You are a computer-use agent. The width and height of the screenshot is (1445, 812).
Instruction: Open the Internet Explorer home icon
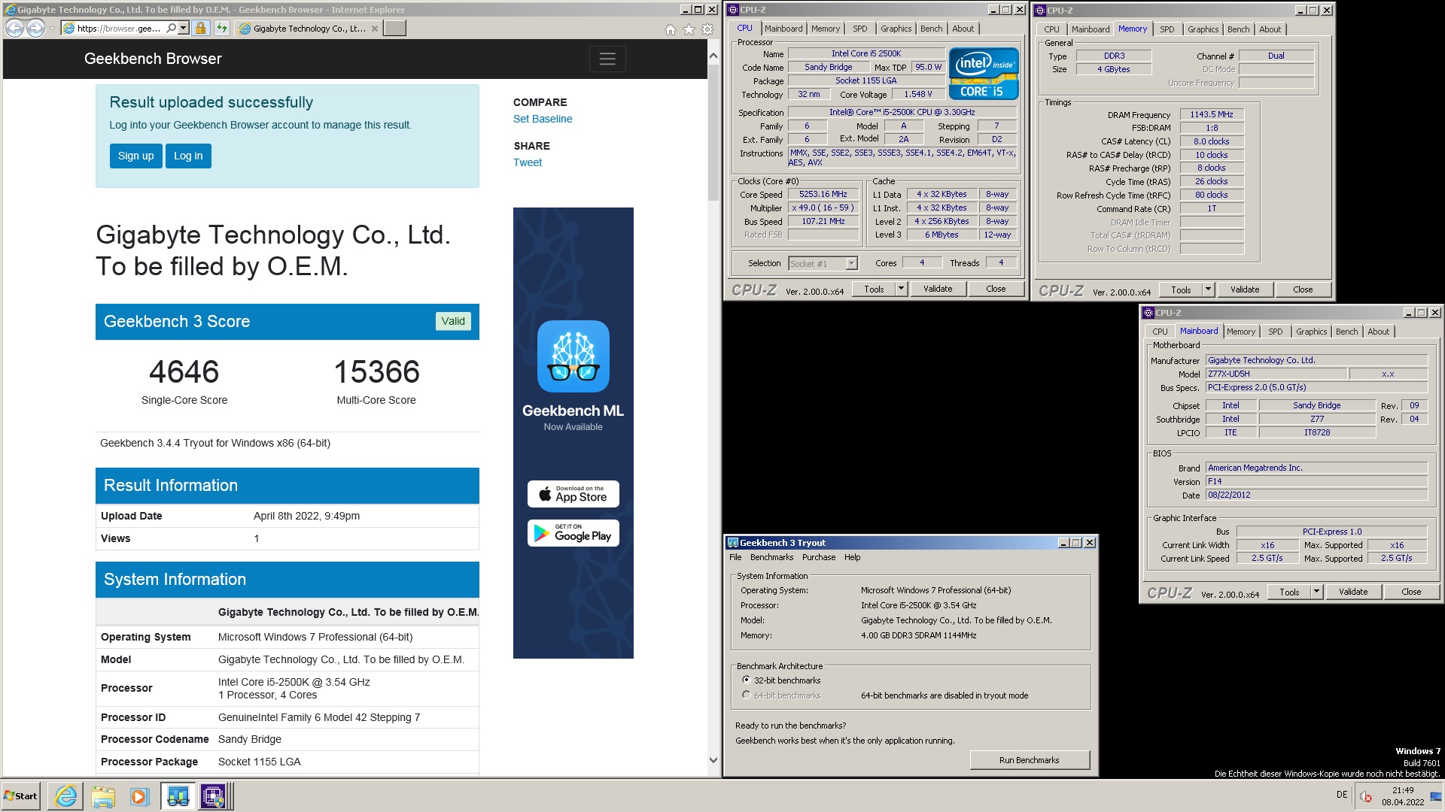tap(671, 29)
